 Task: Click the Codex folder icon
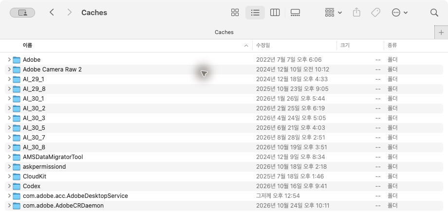coord(17,186)
